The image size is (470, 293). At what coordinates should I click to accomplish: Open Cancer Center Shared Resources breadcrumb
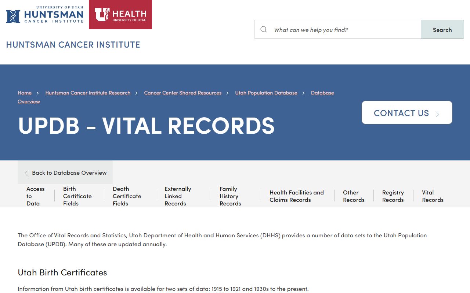point(183,93)
